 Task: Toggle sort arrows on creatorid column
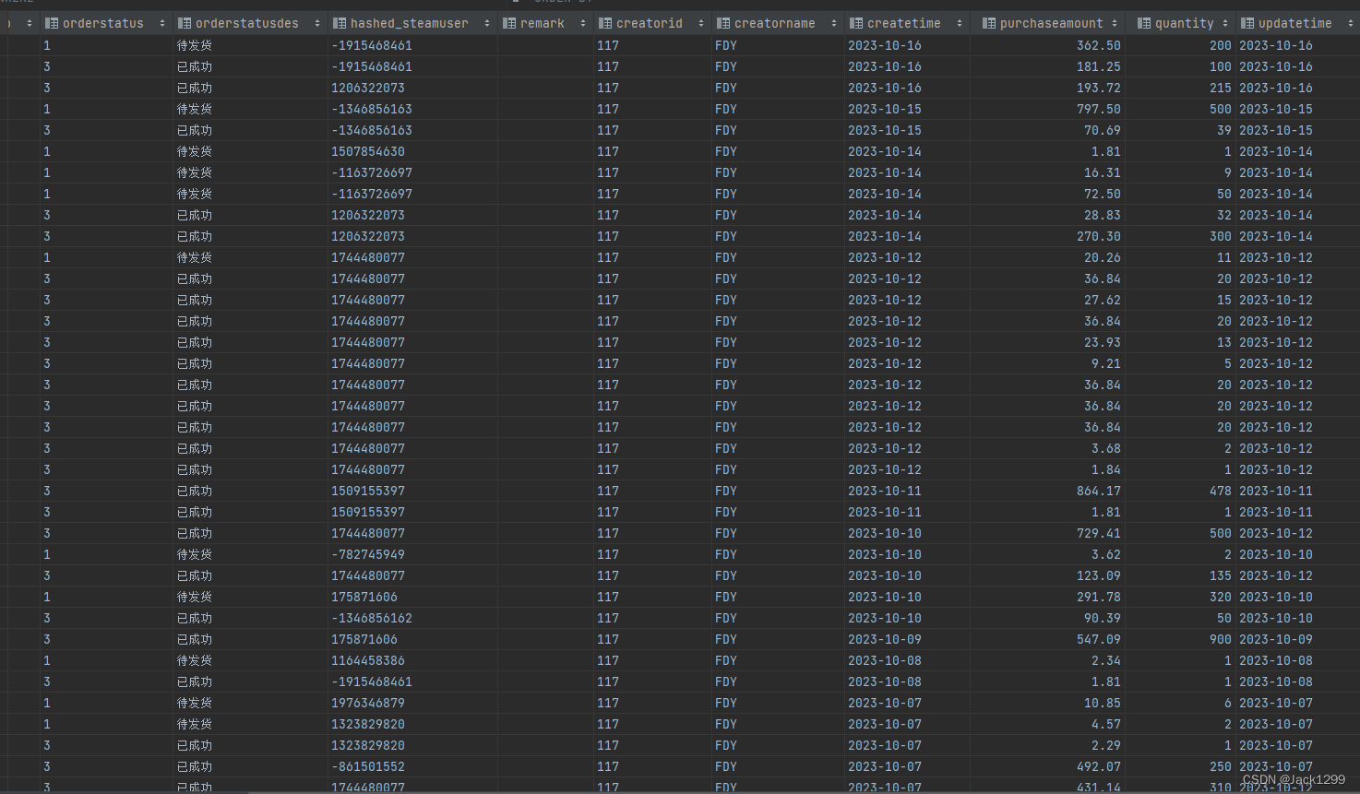pos(701,23)
